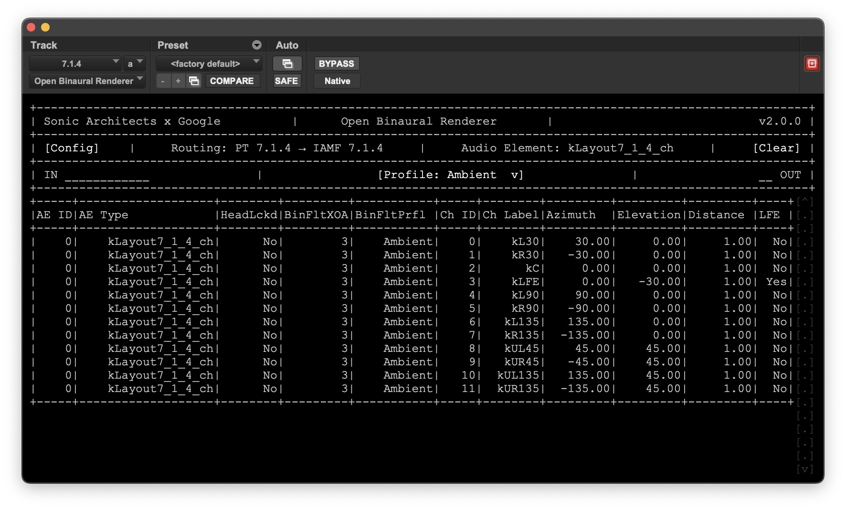
Task: Click the Ch ID column header
Action: coord(458,215)
